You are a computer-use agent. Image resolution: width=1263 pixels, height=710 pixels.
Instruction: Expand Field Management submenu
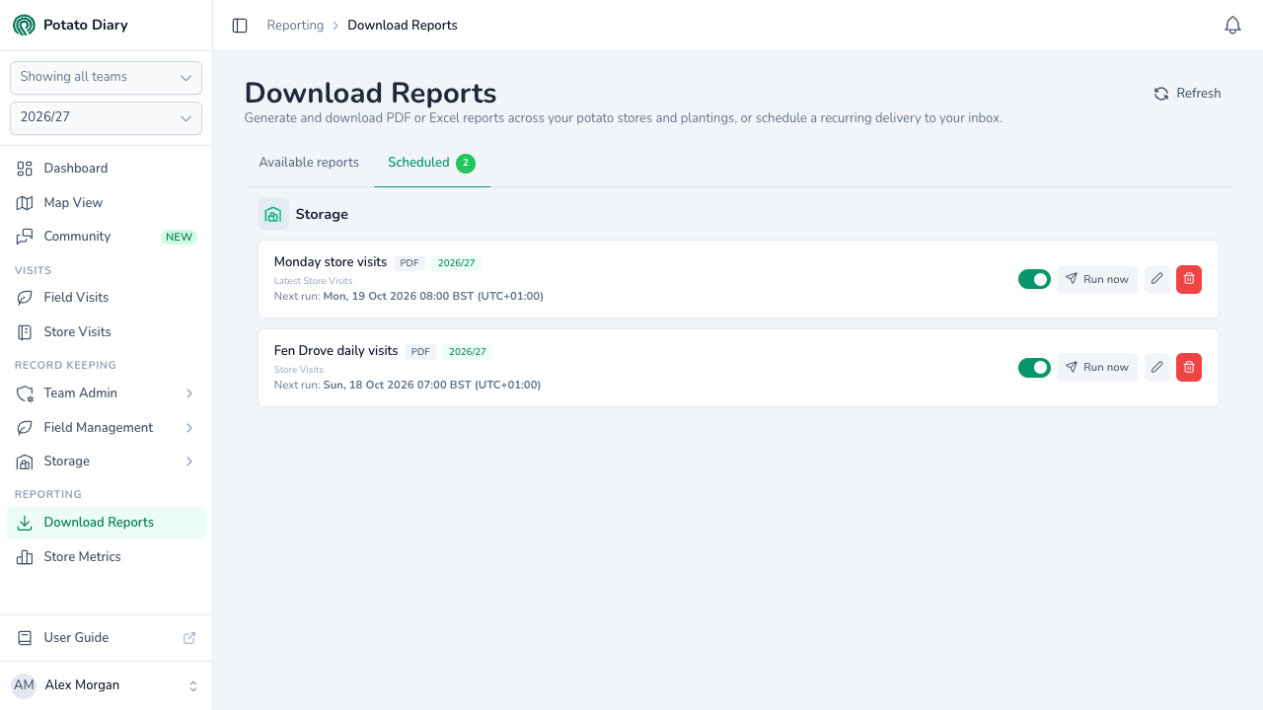(107, 427)
